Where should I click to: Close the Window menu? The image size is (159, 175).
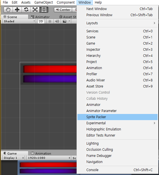point(85,2)
